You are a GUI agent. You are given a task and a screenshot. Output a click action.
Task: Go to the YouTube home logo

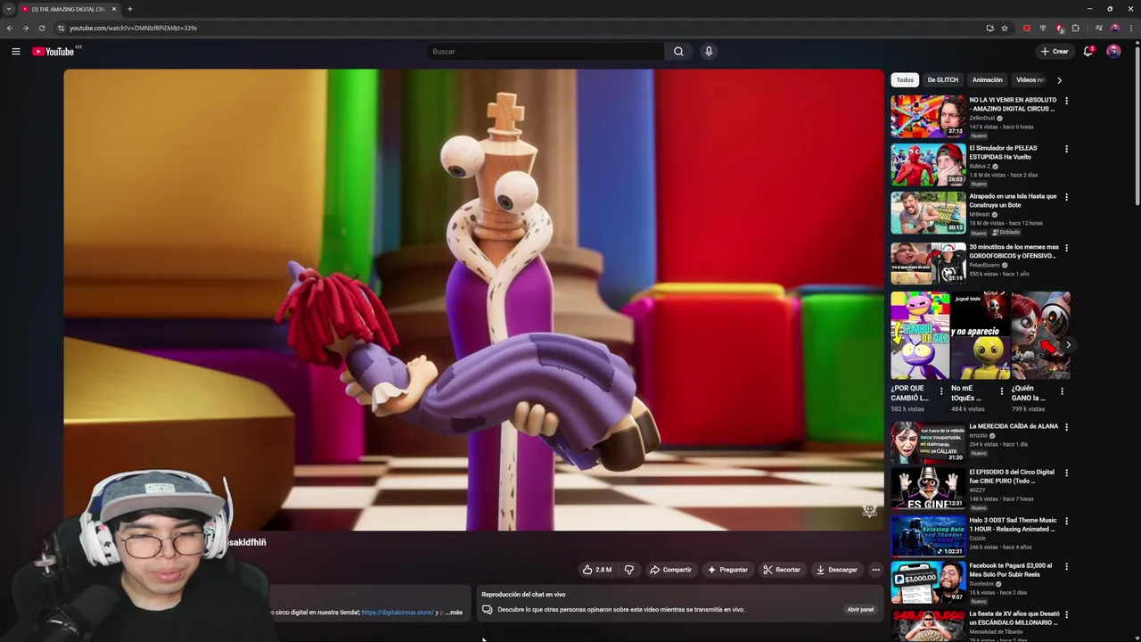pos(53,52)
